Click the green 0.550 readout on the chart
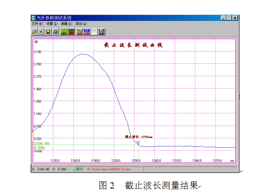Image resolution: width=270 pixels, height=194 pixels. coord(39,148)
